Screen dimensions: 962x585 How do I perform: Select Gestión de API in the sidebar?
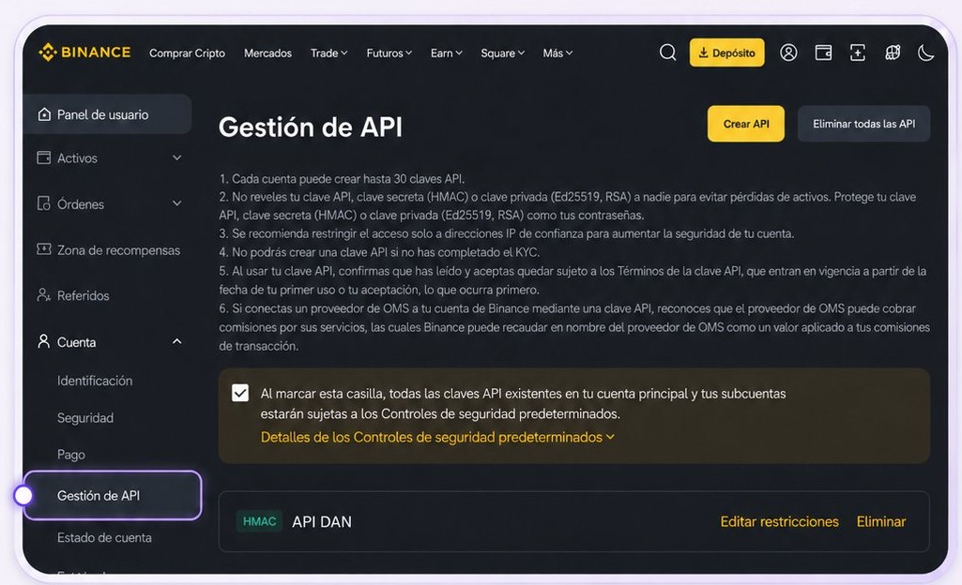(113, 495)
